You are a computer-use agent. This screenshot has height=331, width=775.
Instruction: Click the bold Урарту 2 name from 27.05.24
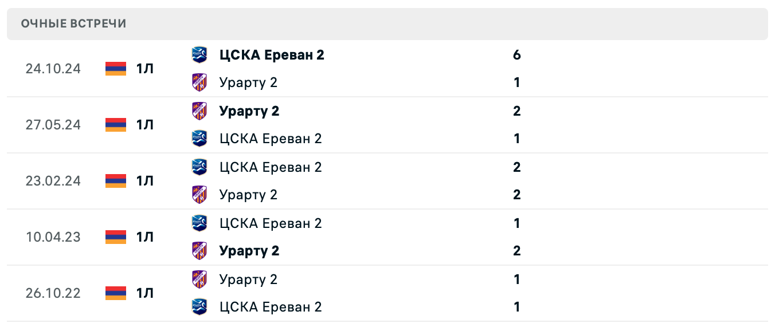[249, 111]
